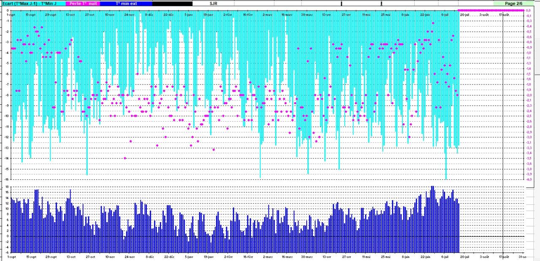540x261 pixels.
Task: Click '15-sept' label under the blue bar chart
Action: click(x=31, y=256)
